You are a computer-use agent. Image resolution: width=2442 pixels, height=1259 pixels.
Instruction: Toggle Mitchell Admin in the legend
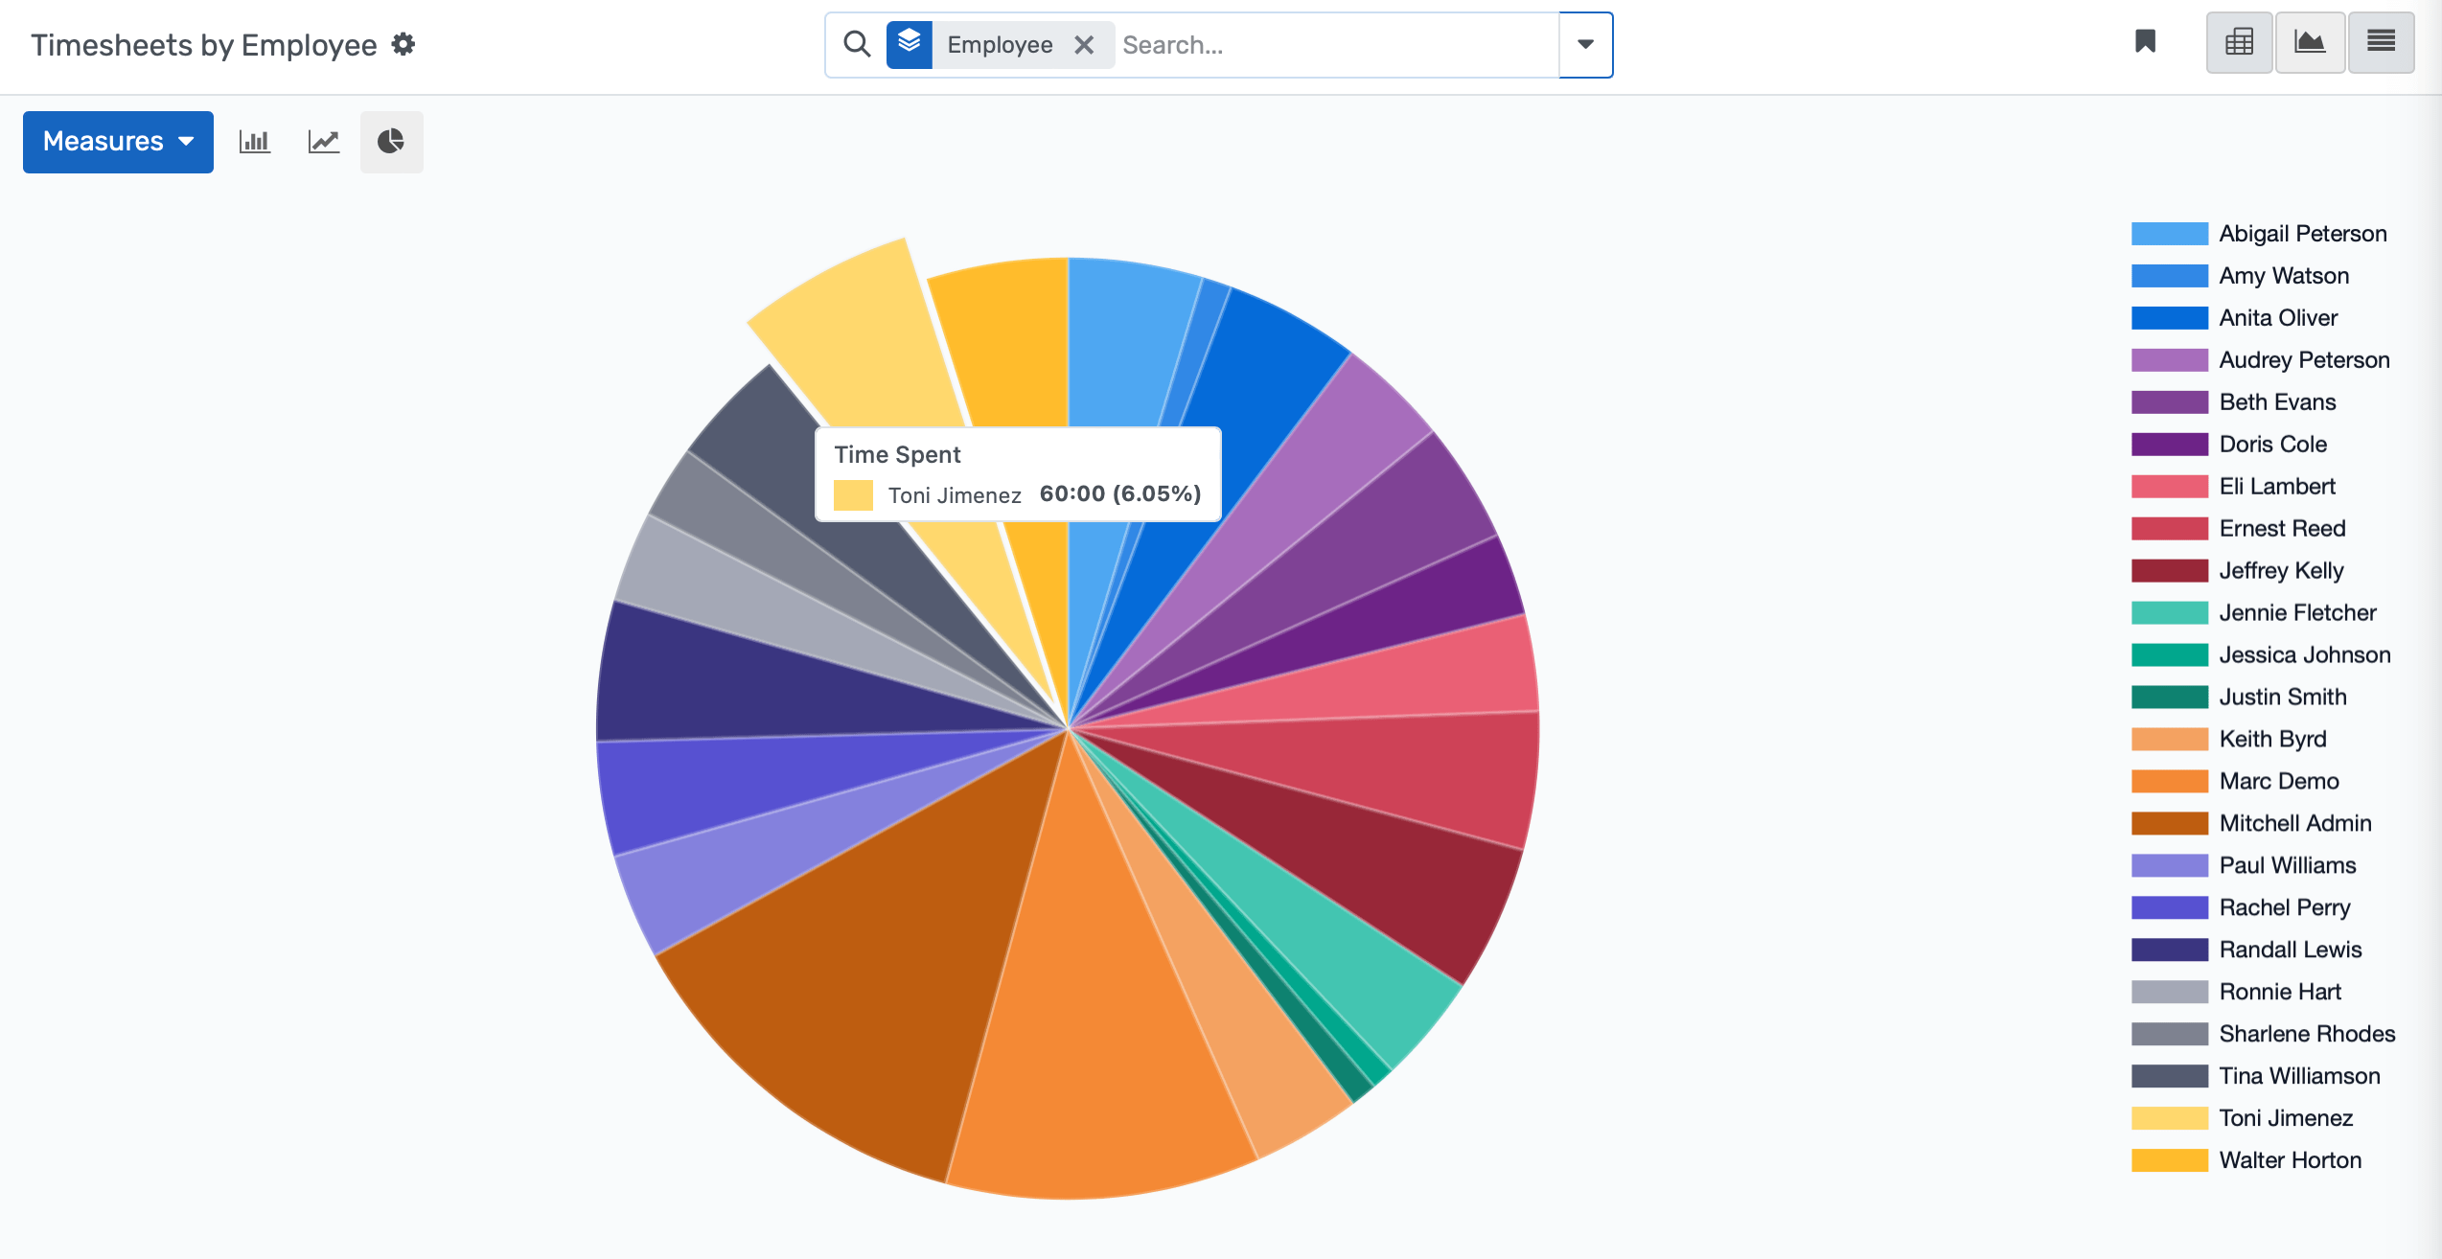(x=2294, y=822)
